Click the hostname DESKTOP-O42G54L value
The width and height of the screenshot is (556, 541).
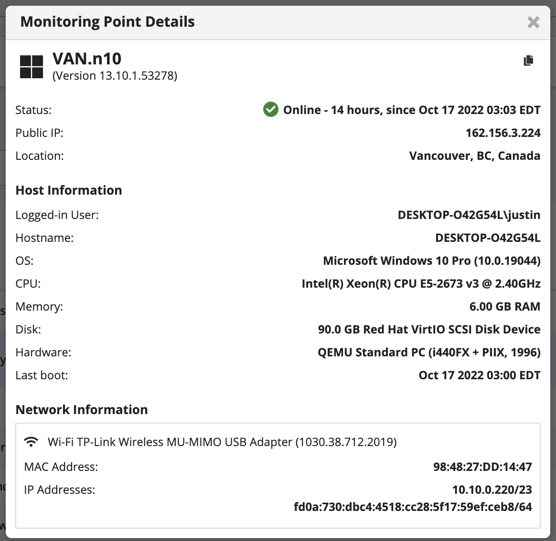(x=488, y=238)
